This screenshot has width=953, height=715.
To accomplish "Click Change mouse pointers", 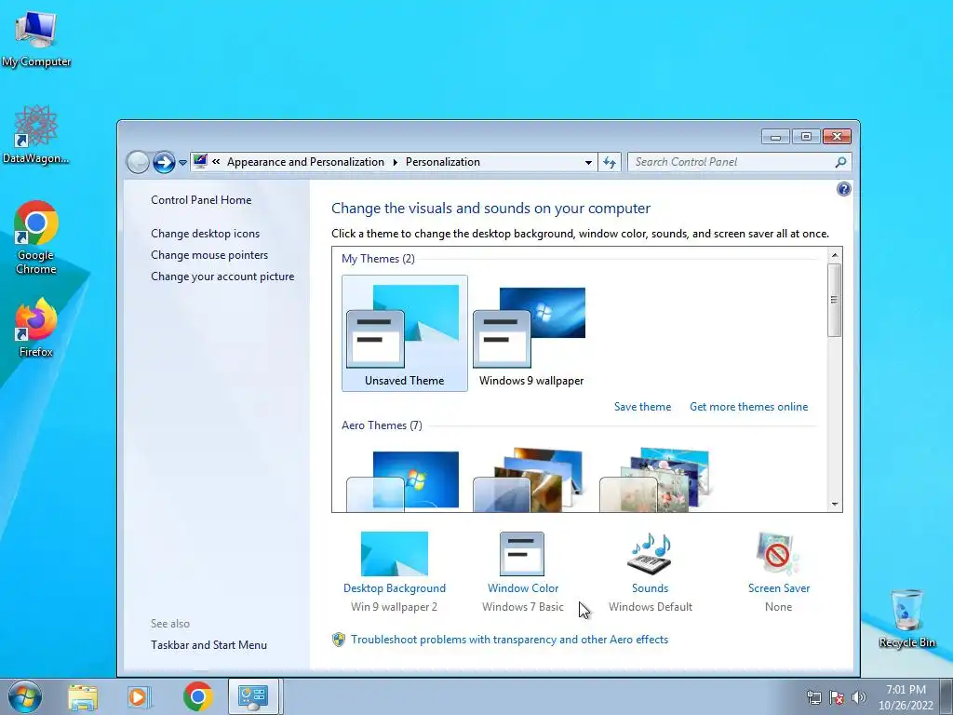I will (209, 255).
